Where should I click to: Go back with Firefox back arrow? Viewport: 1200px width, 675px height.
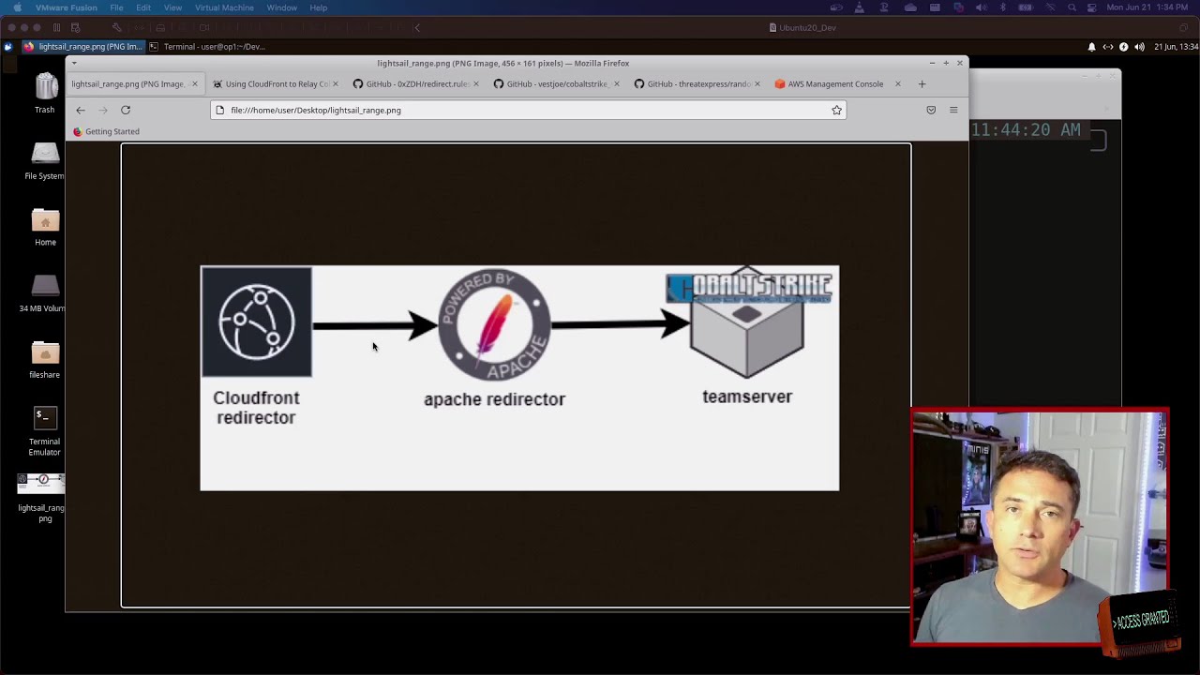click(x=81, y=110)
